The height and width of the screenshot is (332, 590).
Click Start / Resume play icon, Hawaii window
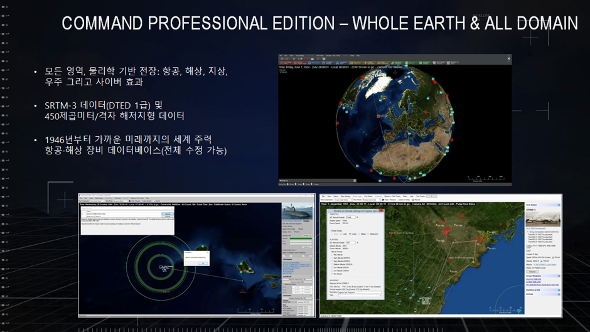tap(130, 201)
